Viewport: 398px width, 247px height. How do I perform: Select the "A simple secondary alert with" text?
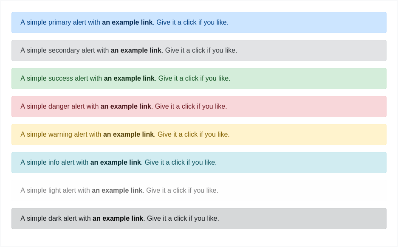click(x=65, y=51)
